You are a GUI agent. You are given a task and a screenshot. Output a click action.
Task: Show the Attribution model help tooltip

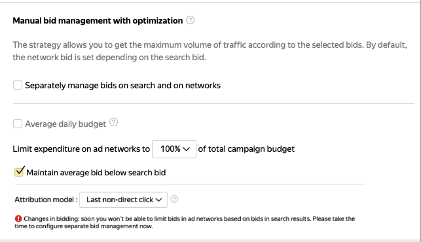174,199
